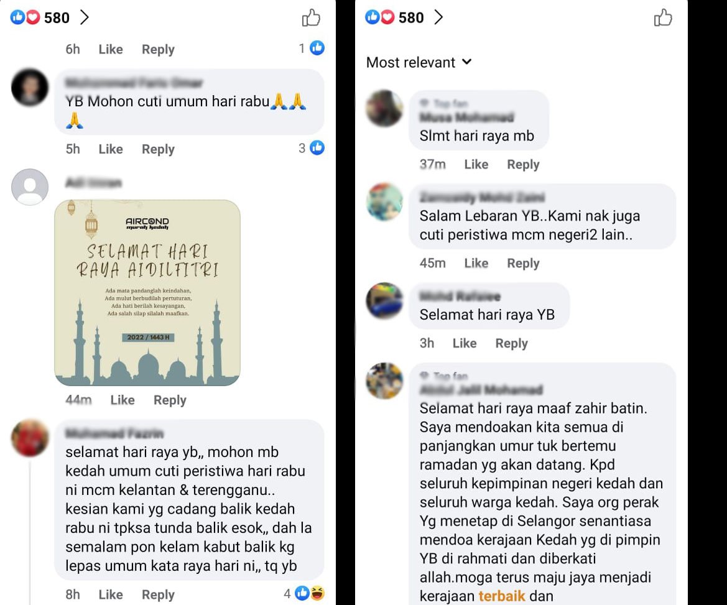Like the 'YB Mohon cuti umum hari rabu' comment
Screen dimensions: 727x605
tap(111, 149)
